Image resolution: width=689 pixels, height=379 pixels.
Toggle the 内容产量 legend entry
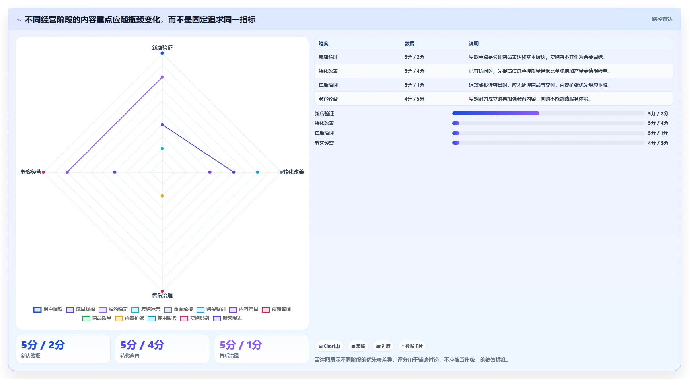coord(243,309)
